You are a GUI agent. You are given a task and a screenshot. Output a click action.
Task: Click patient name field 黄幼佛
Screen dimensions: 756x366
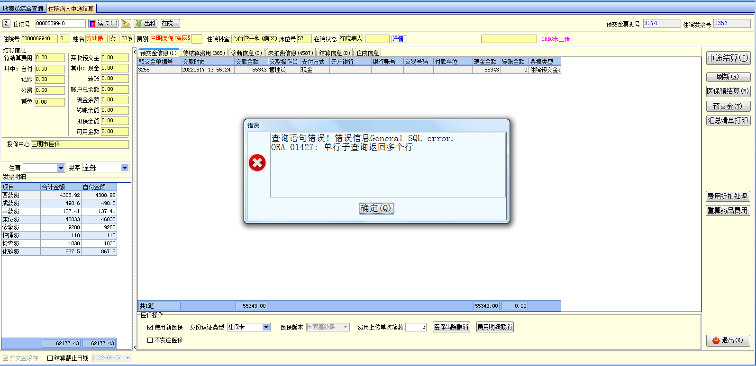96,39
